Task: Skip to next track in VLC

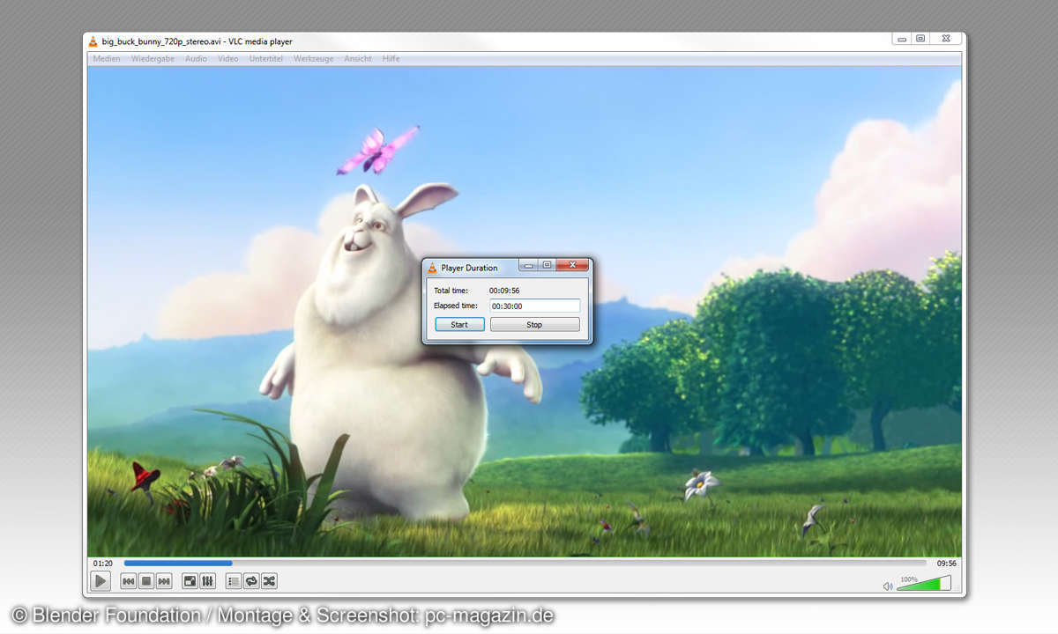Action: click(164, 581)
